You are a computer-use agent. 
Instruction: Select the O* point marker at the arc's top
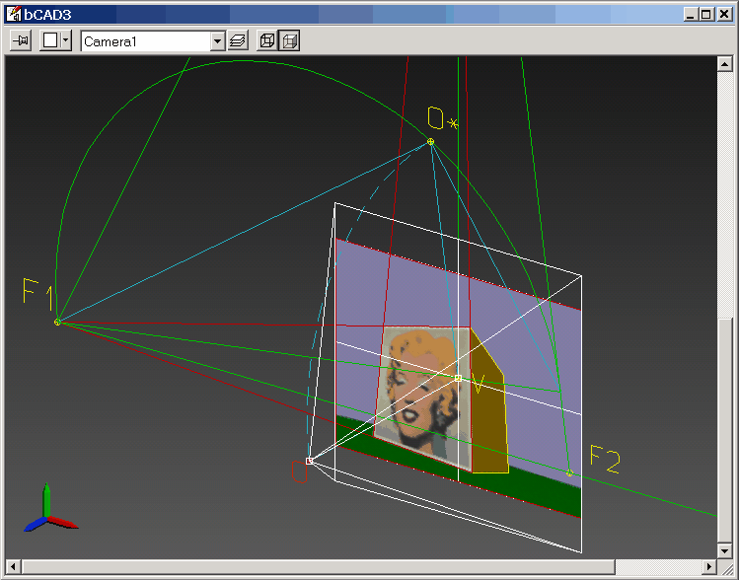click(x=430, y=141)
